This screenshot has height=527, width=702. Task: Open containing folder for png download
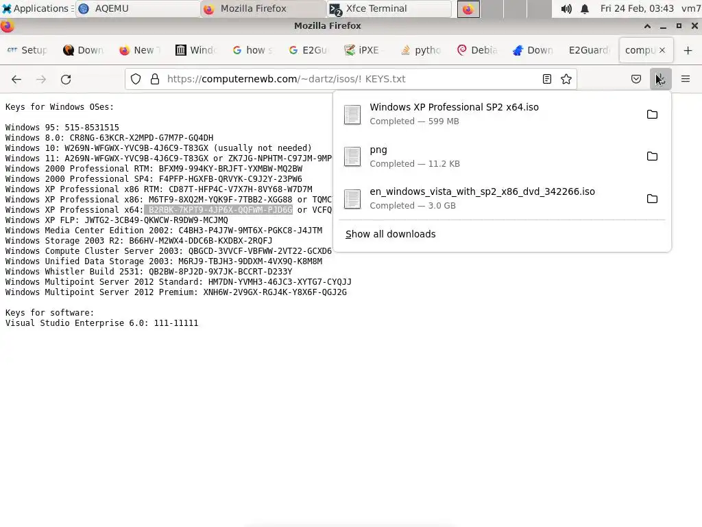pyautogui.click(x=653, y=156)
